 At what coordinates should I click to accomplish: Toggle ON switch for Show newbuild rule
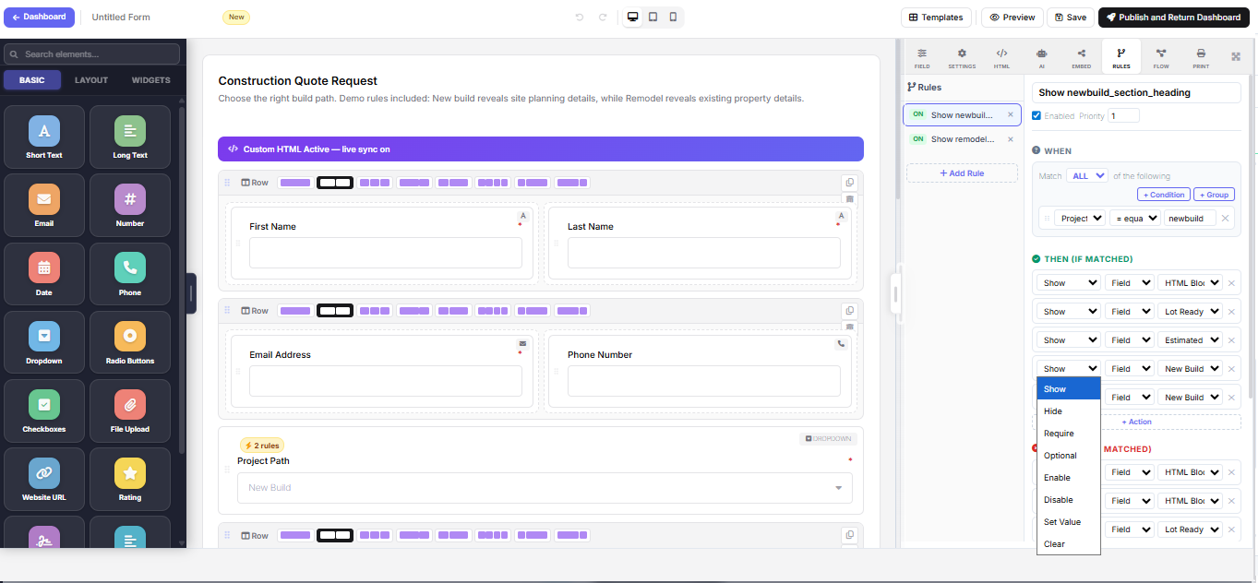click(x=918, y=115)
